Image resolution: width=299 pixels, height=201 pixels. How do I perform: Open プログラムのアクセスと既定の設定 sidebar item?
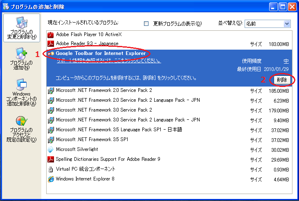coord(22,129)
